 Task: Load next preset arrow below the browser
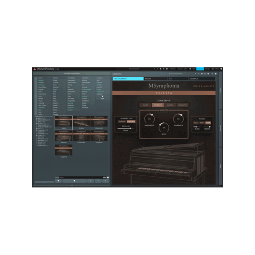[x=98, y=181]
